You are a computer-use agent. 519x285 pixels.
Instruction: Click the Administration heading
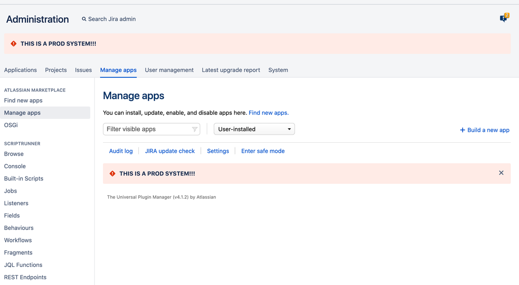coord(37,19)
